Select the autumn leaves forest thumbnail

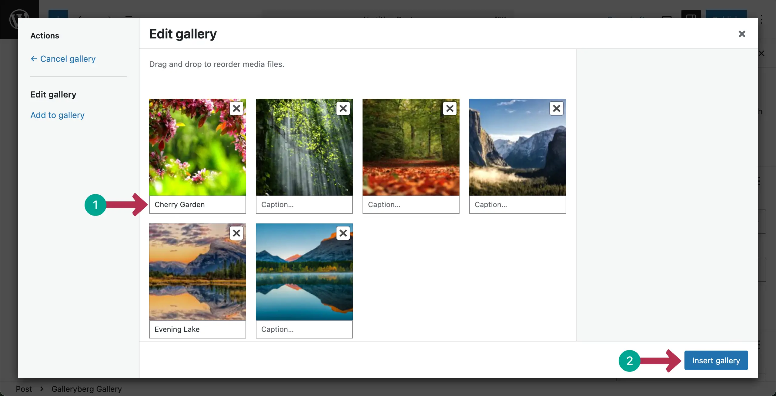point(411,147)
